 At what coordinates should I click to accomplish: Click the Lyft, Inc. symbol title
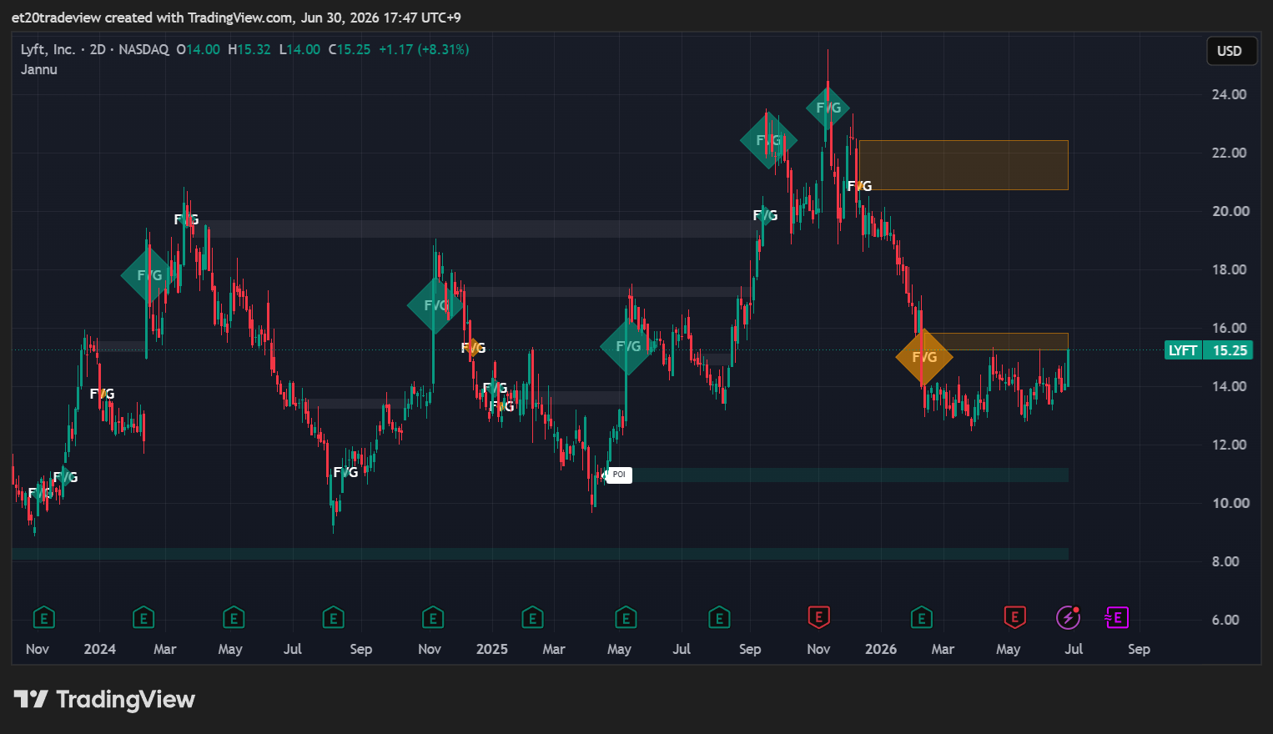(x=48, y=49)
